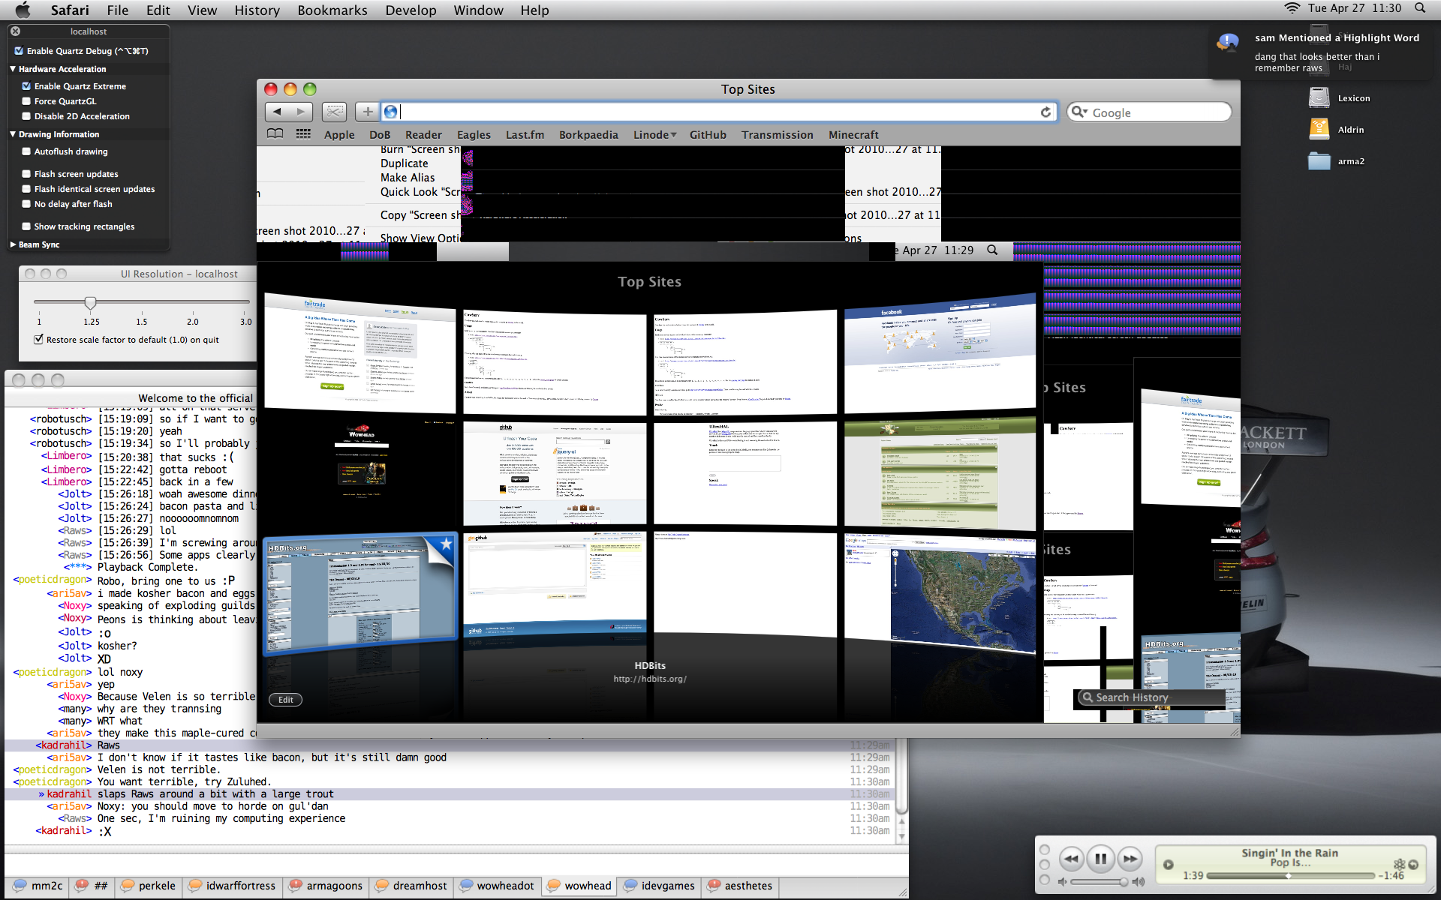Collapse the Hardware Acceleration section
Screen dimensions: 1441x900
tap(13, 69)
